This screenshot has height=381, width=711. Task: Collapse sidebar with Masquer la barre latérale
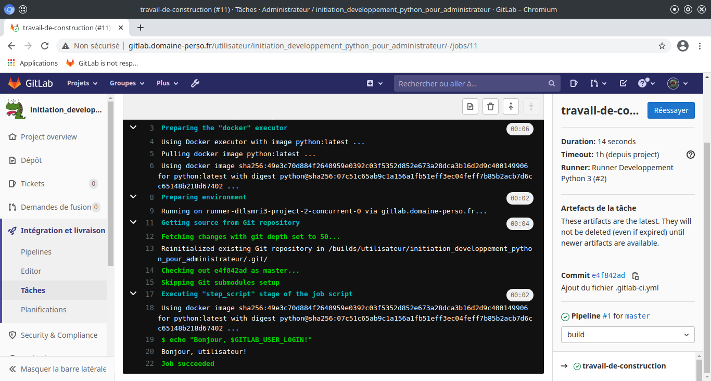point(57,369)
